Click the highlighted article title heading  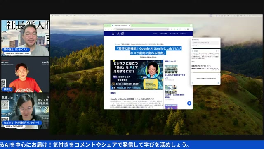[148, 50]
